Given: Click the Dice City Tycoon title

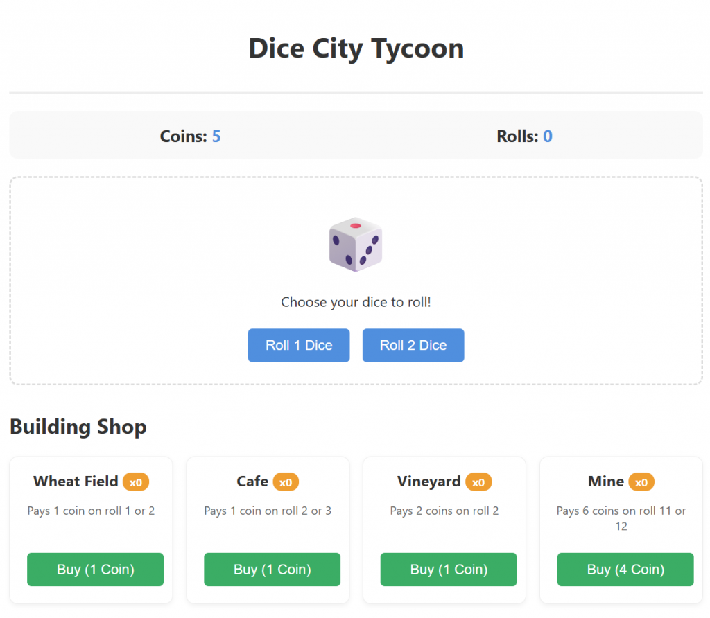Looking at the screenshot, I should (x=356, y=48).
